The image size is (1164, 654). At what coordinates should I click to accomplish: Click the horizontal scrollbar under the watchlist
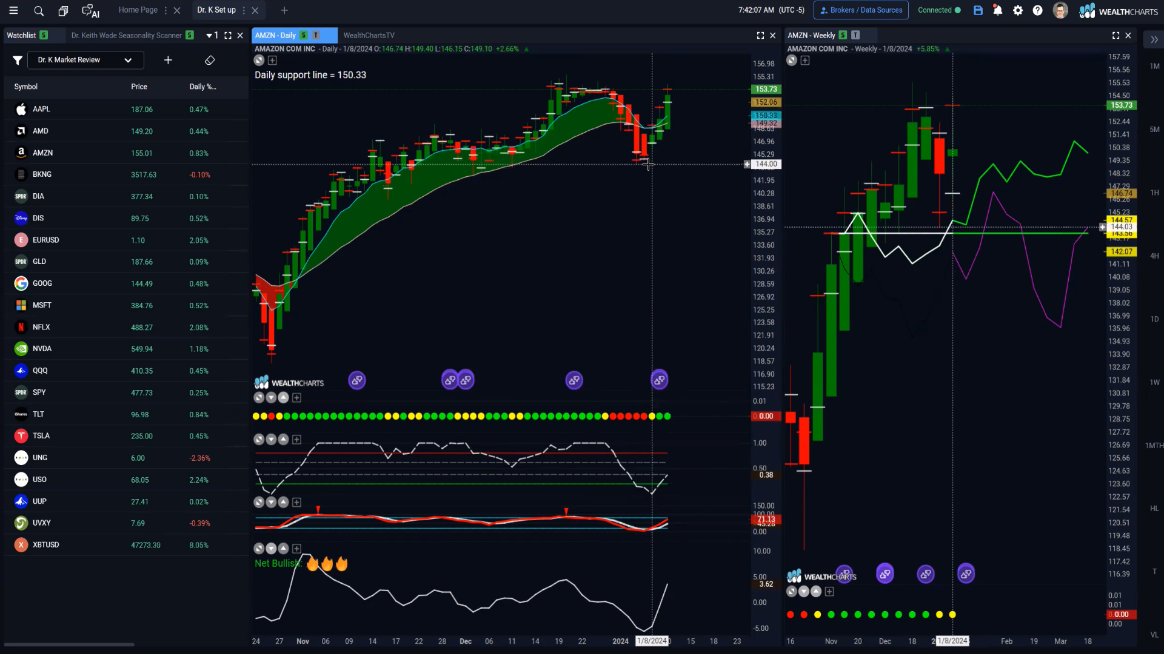click(69, 644)
